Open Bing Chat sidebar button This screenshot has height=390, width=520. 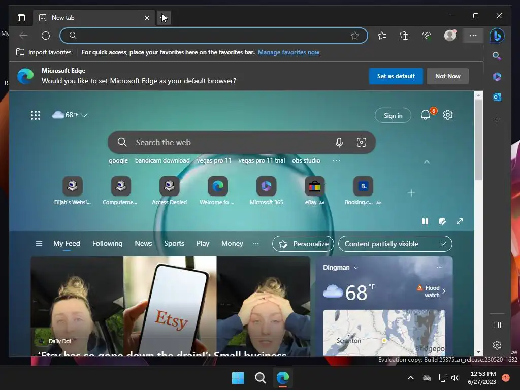click(497, 36)
